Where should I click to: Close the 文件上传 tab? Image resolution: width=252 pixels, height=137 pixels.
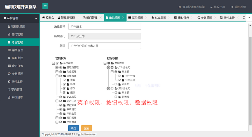238,18
